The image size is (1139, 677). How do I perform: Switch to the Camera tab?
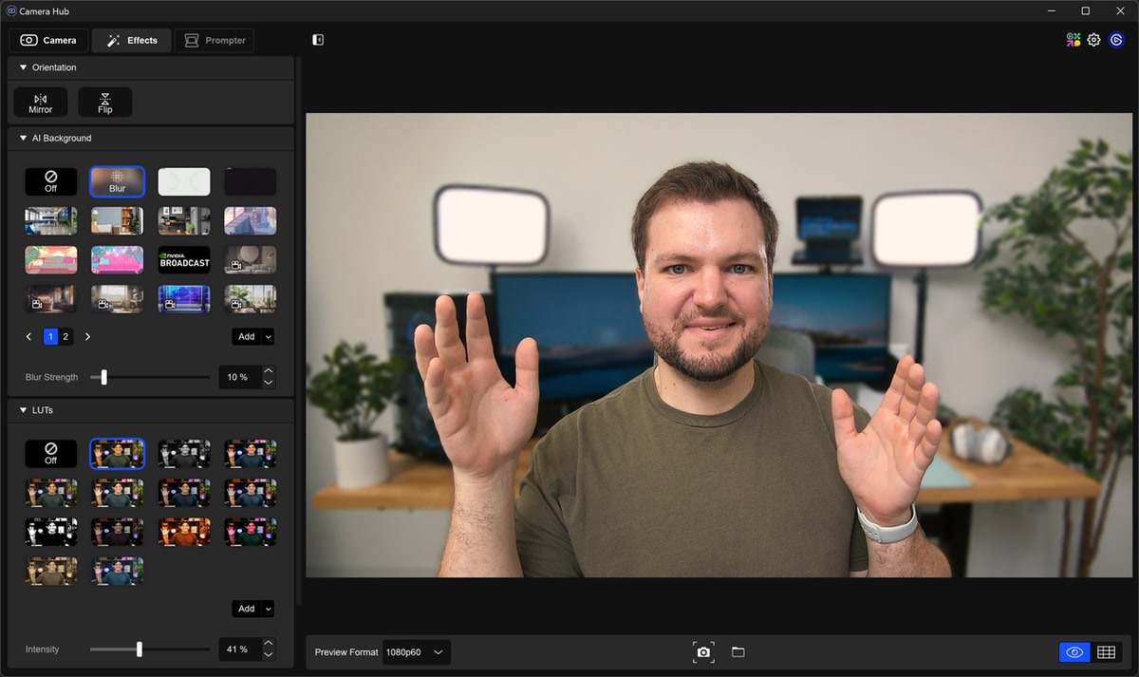point(48,41)
